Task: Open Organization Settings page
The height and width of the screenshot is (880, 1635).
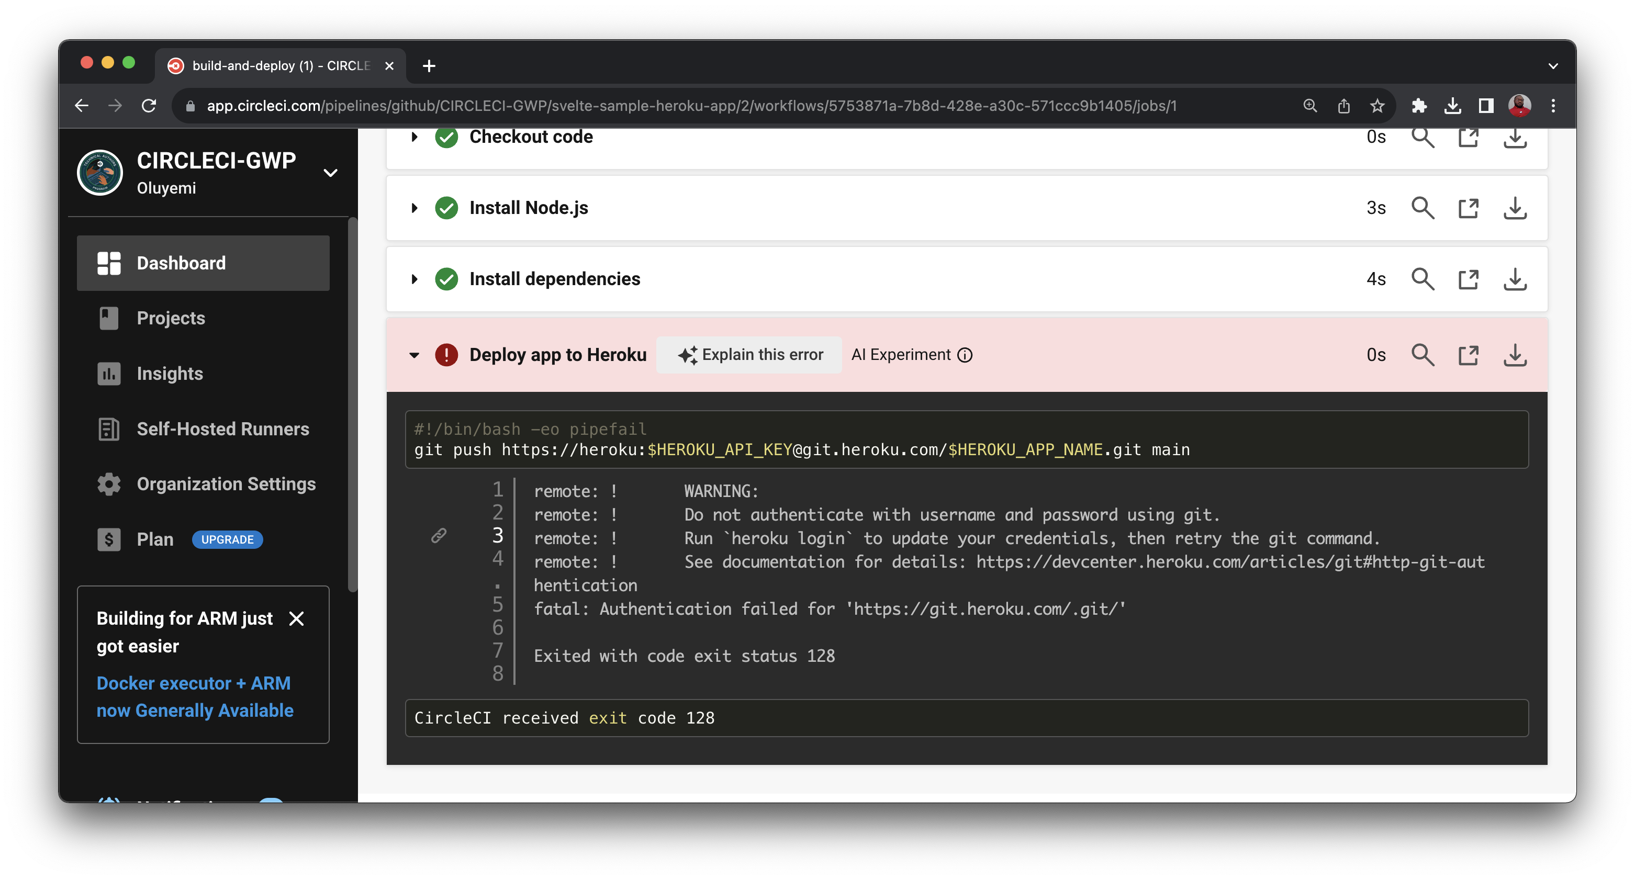Action: [x=226, y=484]
